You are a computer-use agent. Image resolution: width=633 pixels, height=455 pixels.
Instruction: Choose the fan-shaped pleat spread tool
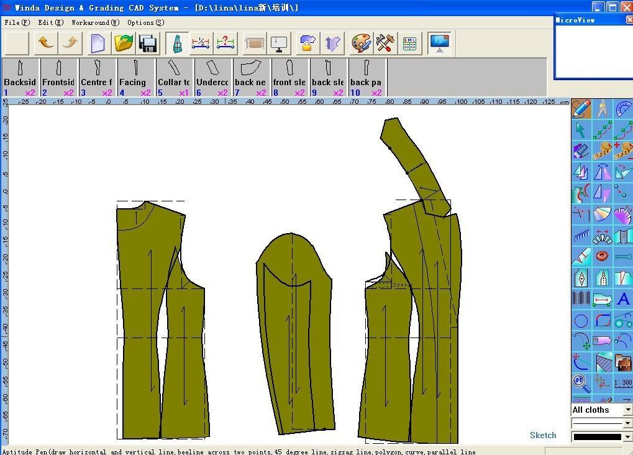(x=603, y=235)
